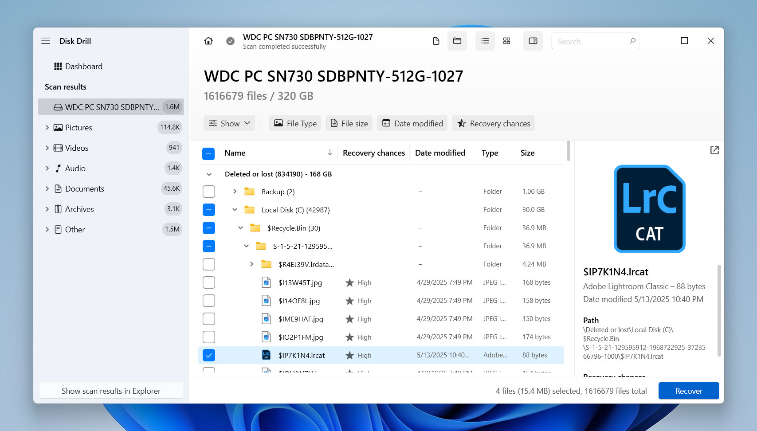Toggle the Local Disk (C) checkbox

[209, 210]
